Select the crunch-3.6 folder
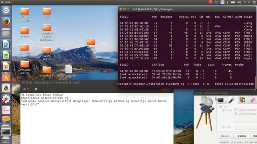 click(47, 72)
